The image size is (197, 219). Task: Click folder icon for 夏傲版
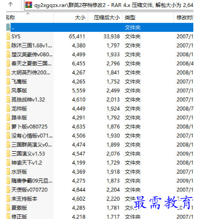(8, 208)
